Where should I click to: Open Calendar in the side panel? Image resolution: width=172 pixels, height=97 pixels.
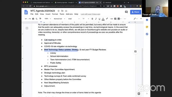coord(147,20)
